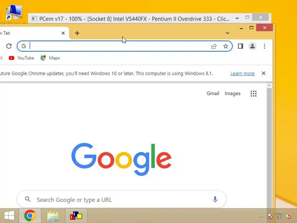
Task: Click the Chrome taskbar icon
Action: [x=30, y=216]
